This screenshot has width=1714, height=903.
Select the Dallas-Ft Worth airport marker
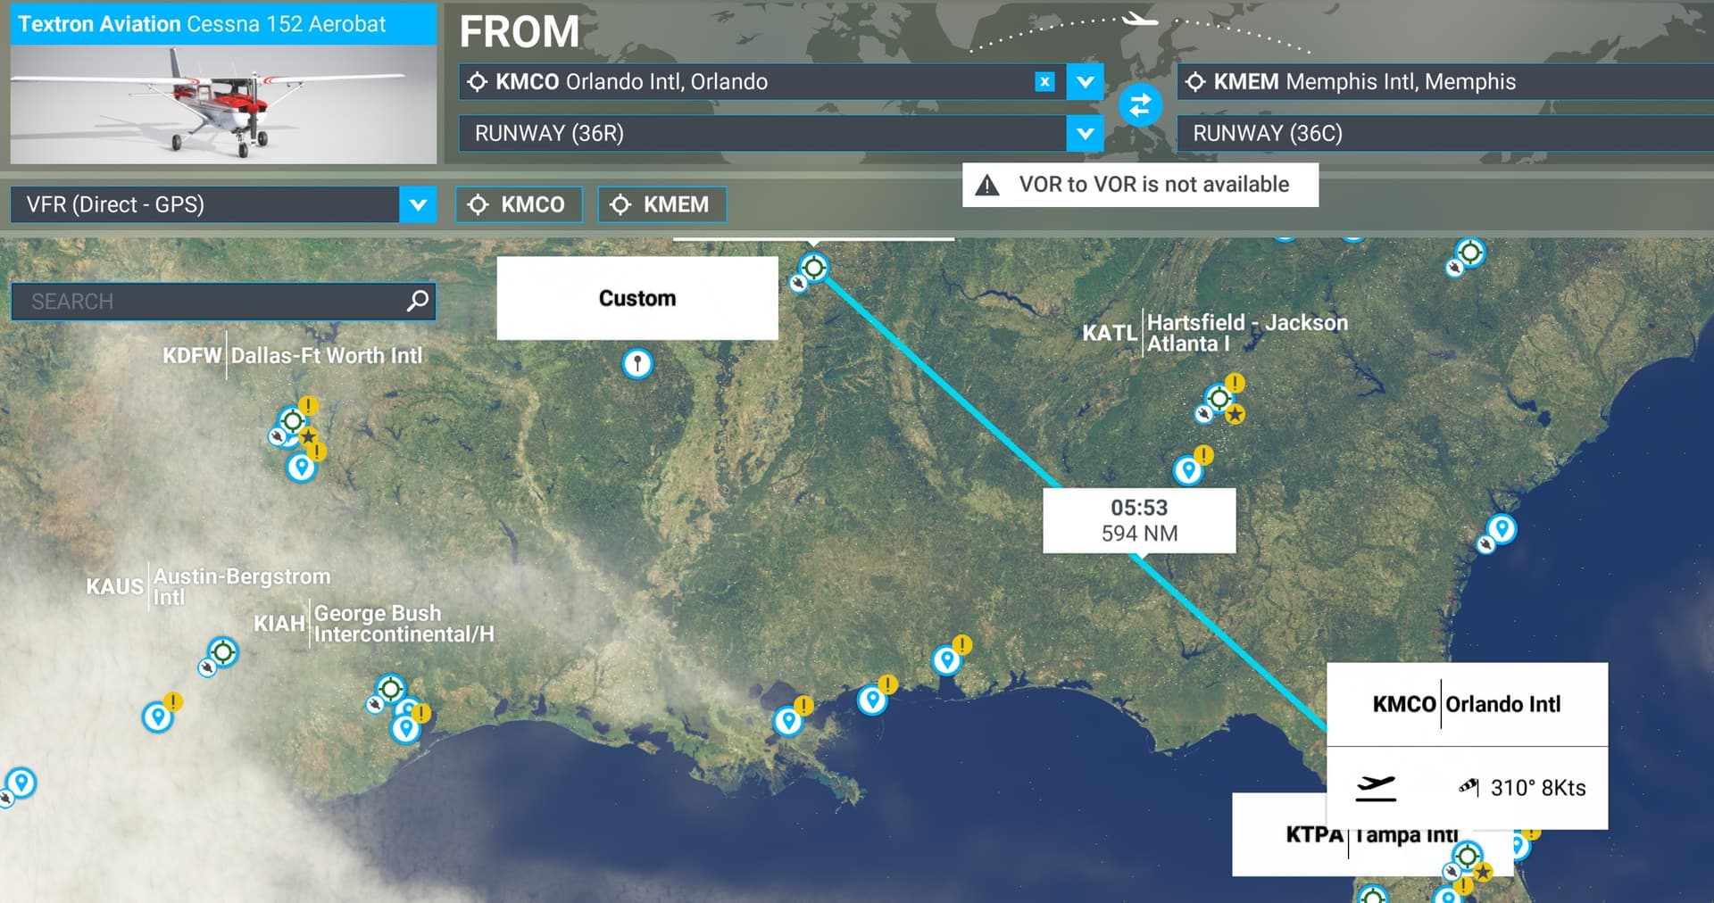click(292, 420)
